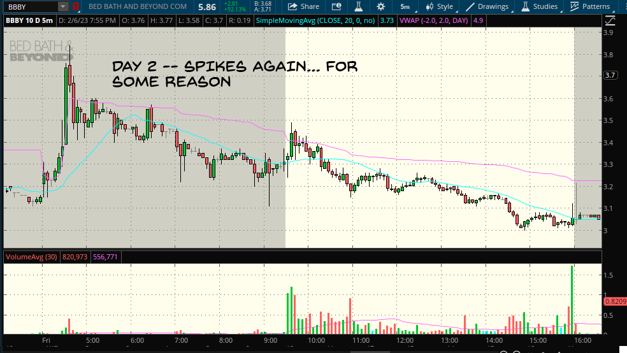Click the 1.5 volume axis label
This screenshot has height=353, width=627.
tap(609, 275)
